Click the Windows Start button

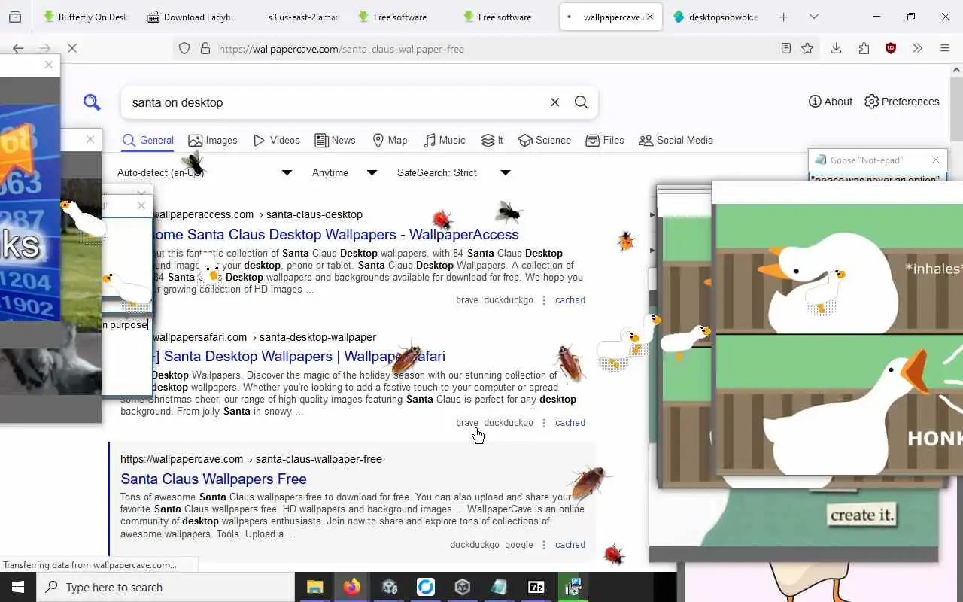pyautogui.click(x=18, y=587)
